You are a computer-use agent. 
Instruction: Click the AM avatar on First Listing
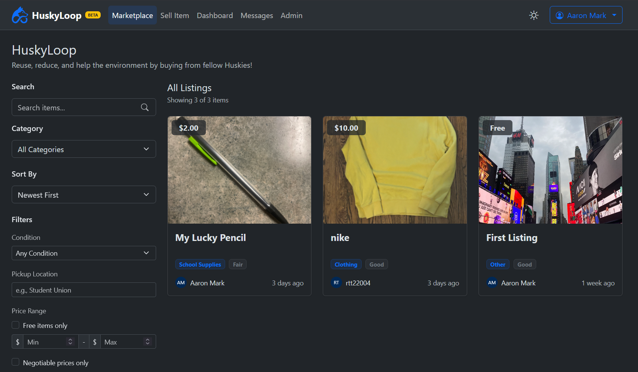point(492,283)
